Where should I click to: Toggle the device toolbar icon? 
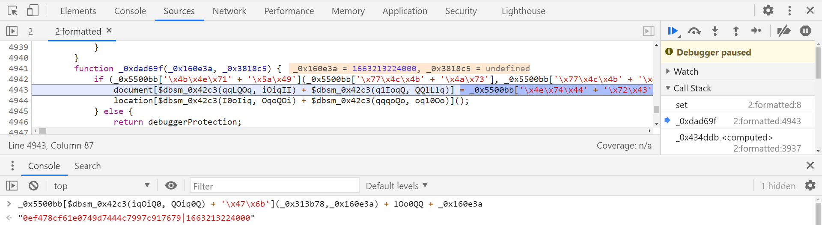(x=33, y=11)
